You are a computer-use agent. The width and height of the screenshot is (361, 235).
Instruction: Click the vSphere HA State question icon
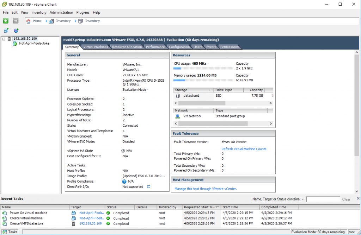click(123, 151)
